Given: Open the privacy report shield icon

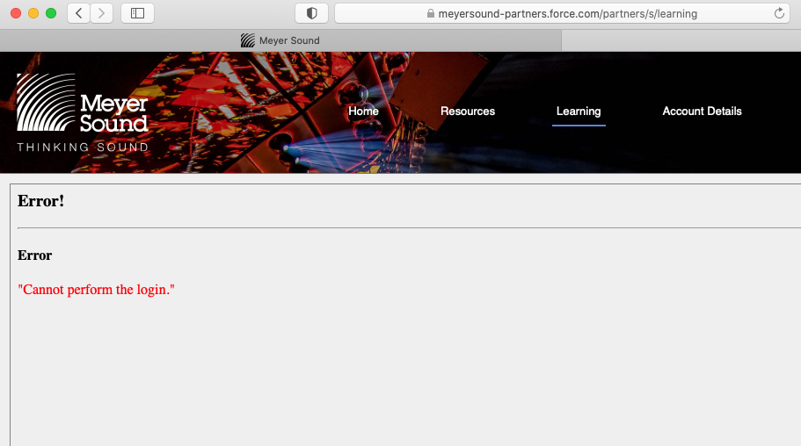Looking at the screenshot, I should tap(311, 13).
